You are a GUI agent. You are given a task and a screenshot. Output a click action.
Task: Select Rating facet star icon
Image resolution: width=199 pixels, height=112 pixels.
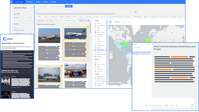click(95, 30)
